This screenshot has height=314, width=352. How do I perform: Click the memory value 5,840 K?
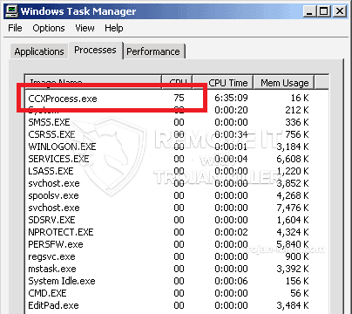tap(293, 244)
